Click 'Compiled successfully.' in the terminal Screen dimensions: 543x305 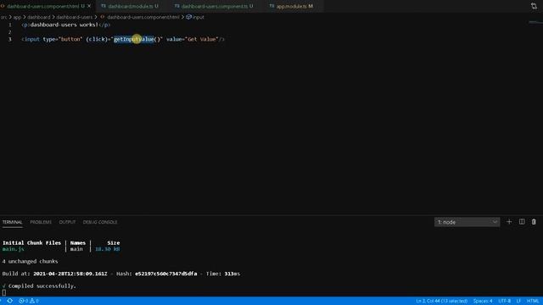pyautogui.click(x=42, y=286)
